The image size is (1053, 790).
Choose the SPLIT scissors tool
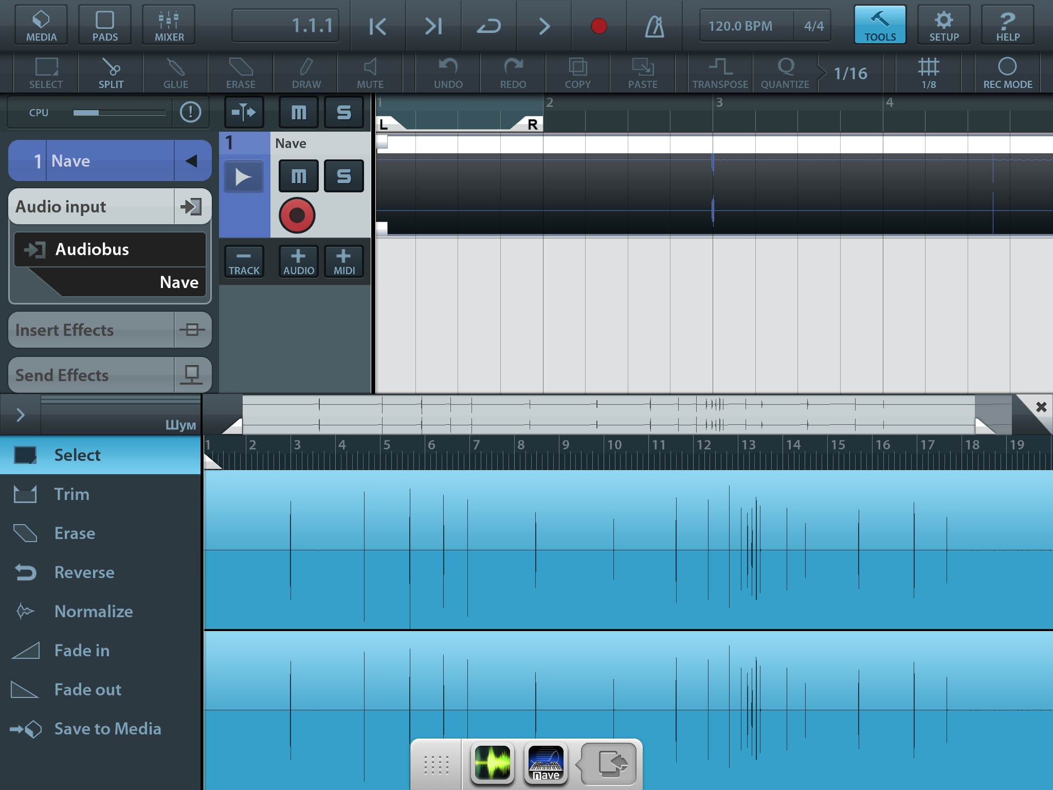click(x=111, y=73)
